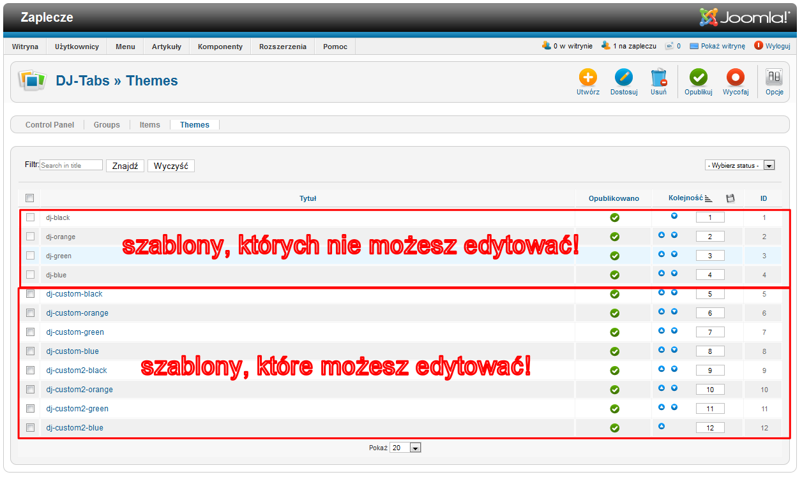Click the Wyczyść clear button
802x477 pixels.
click(x=171, y=166)
